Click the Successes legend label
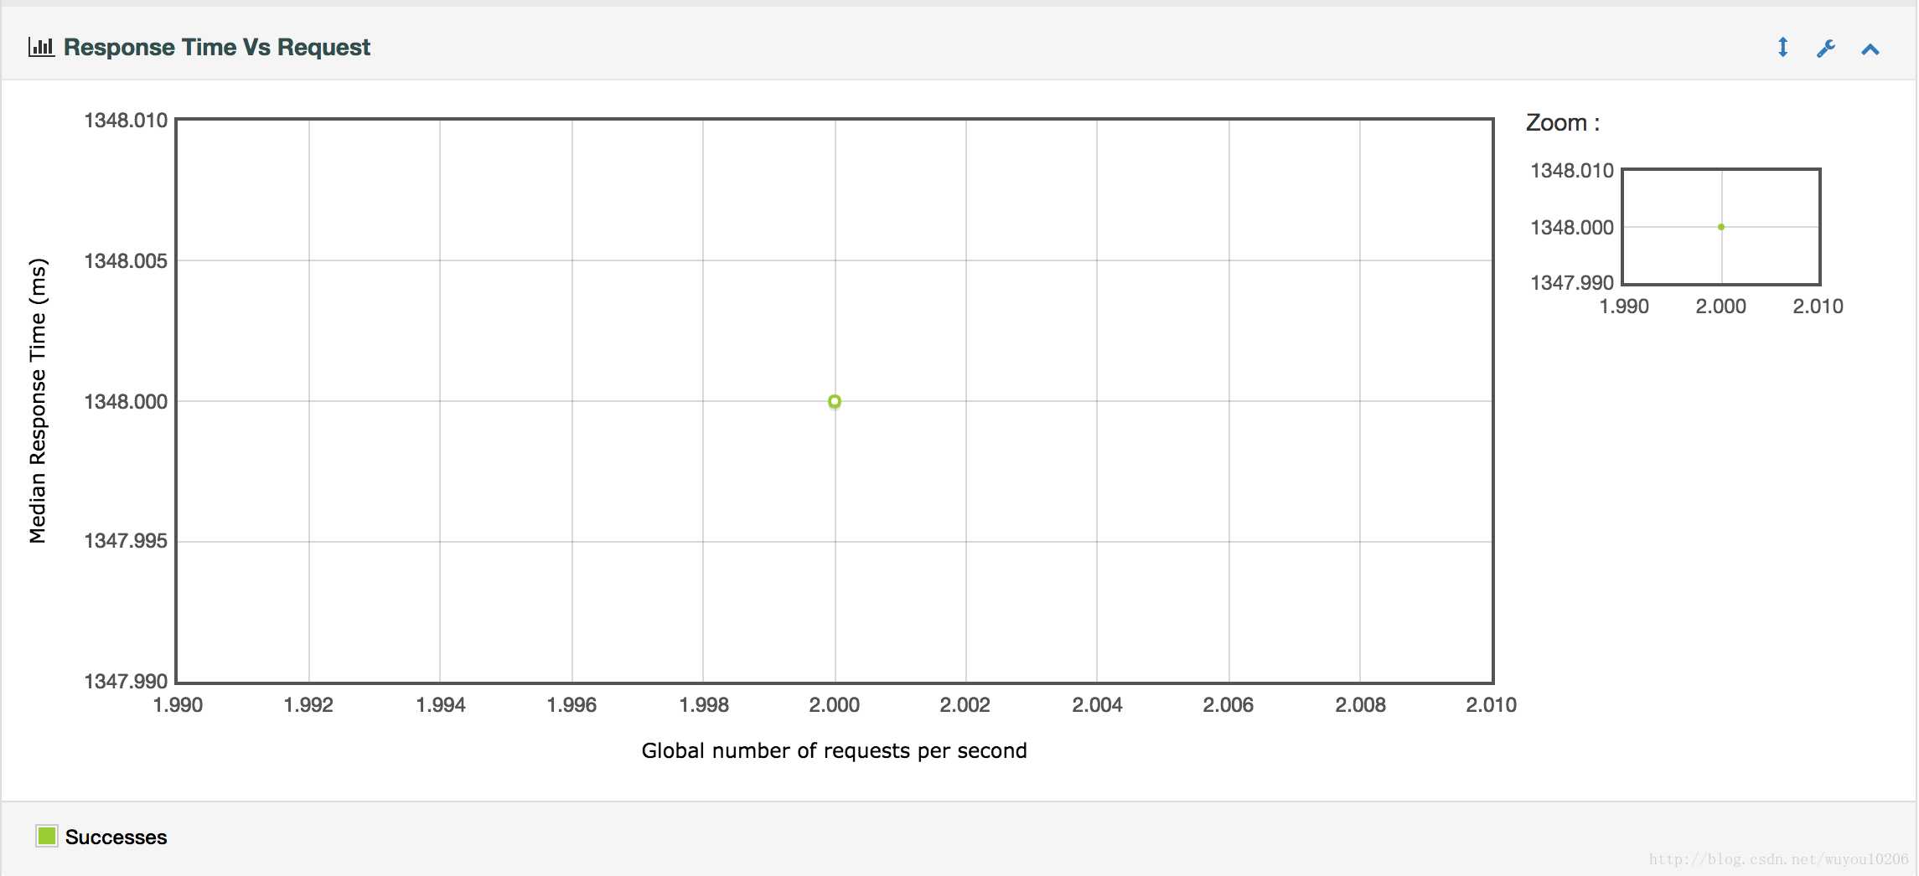 click(116, 837)
